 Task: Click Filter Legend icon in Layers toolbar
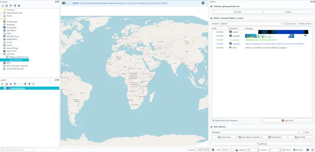coord(15,84)
